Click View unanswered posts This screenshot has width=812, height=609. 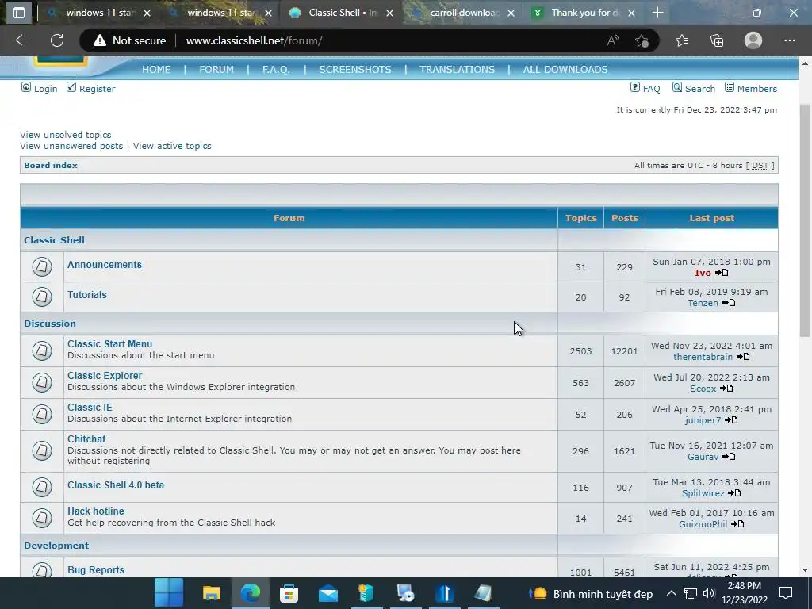point(71,146)
